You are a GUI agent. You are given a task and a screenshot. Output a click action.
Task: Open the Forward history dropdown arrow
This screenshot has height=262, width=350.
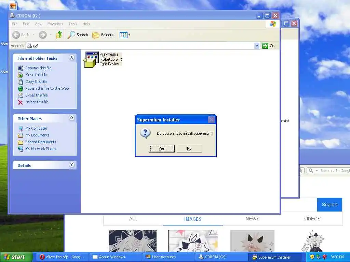pyautogui.click(x=51, y=35)
